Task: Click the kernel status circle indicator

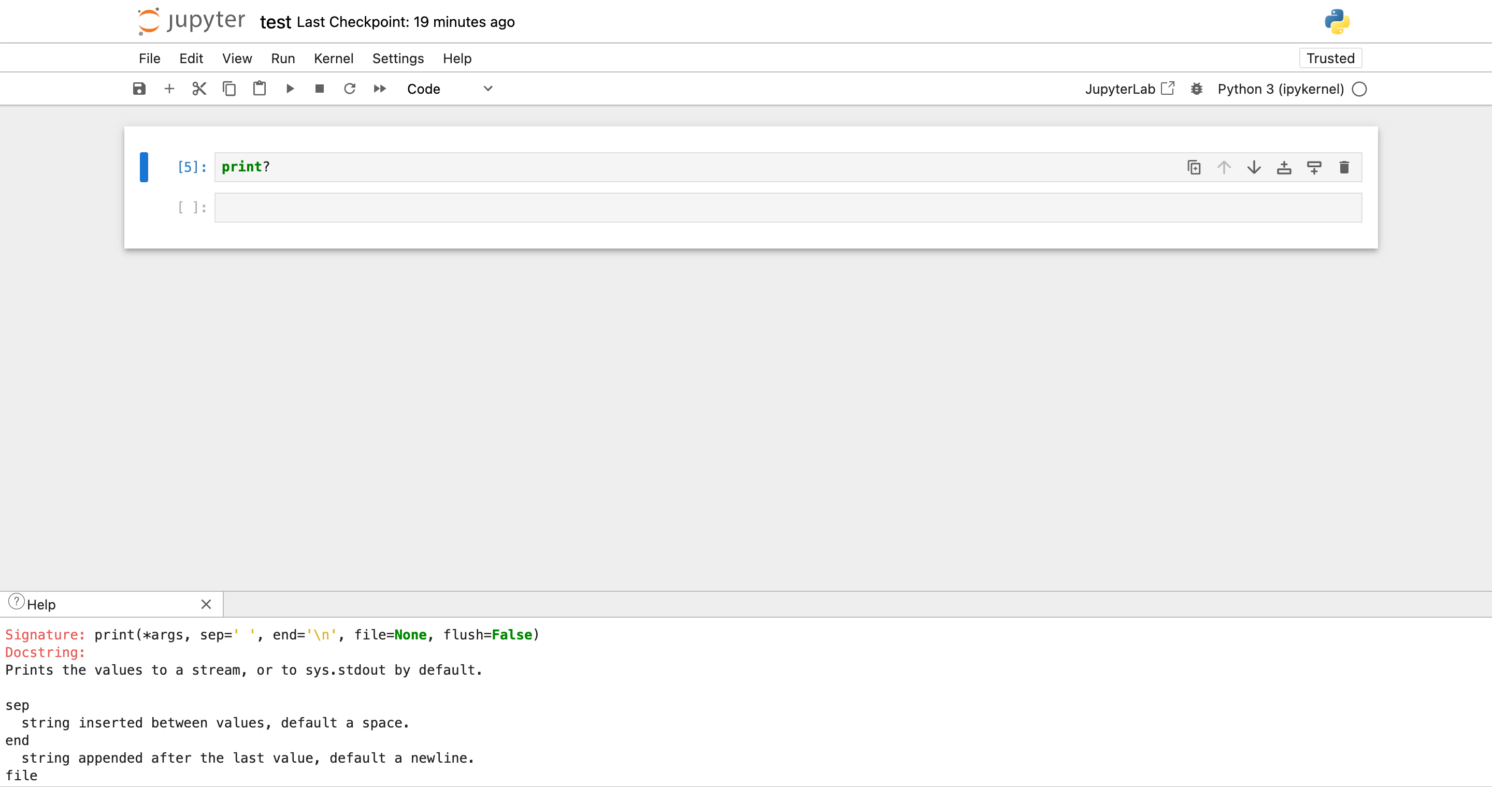Action: pos(1359,89)
